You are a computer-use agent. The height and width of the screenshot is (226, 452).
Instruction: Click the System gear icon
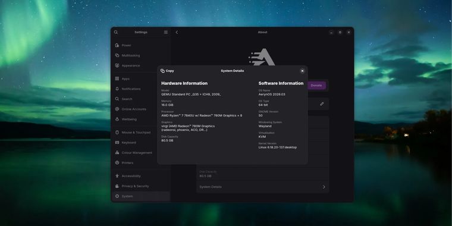click(117, 196)
